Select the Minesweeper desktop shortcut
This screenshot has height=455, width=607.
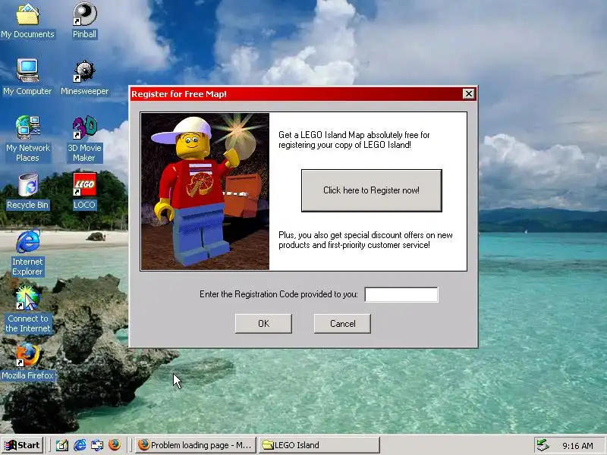click(x=84, y=77)
